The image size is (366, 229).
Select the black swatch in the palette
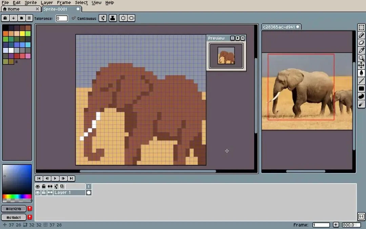(5, 28)
